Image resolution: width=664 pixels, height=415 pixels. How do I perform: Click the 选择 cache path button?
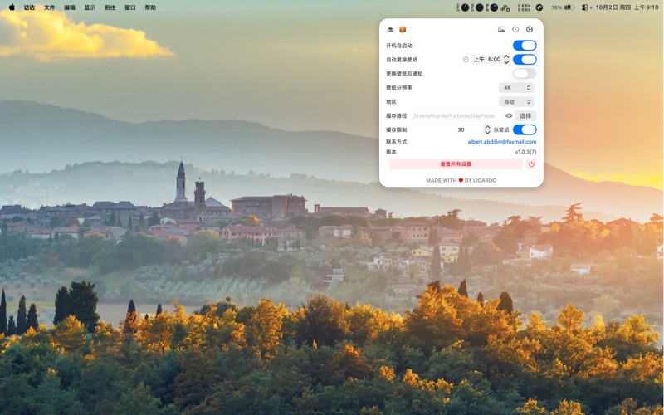point(525,115)
